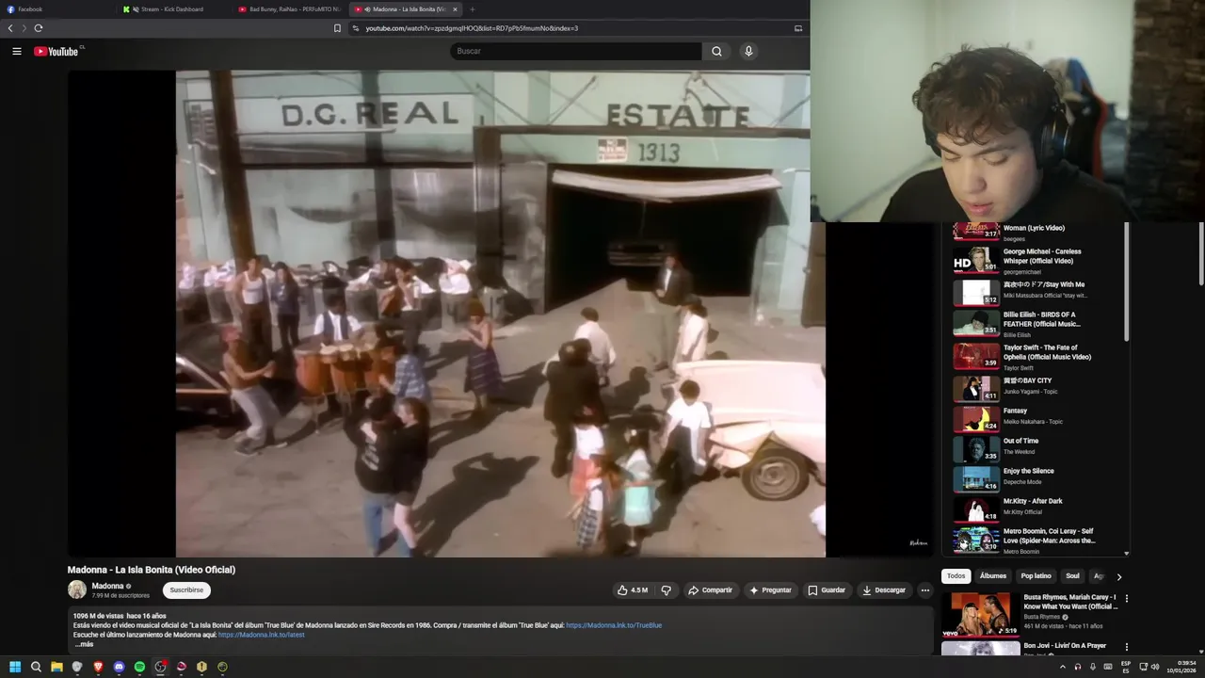Select the Álbumes filter chip

tap(992, 576)
